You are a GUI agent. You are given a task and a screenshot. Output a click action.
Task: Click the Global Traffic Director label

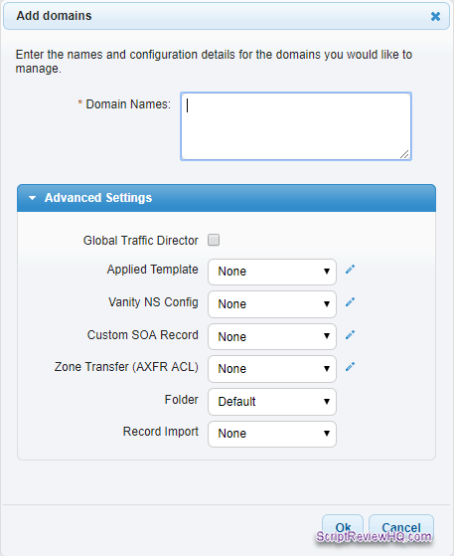pos(141,241)
